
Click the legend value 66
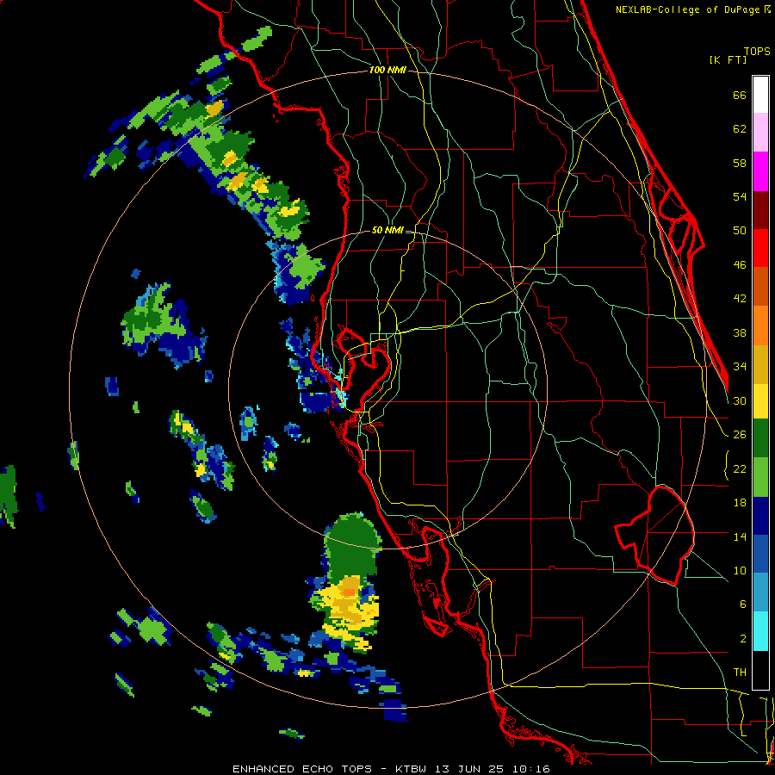(740, 96)
